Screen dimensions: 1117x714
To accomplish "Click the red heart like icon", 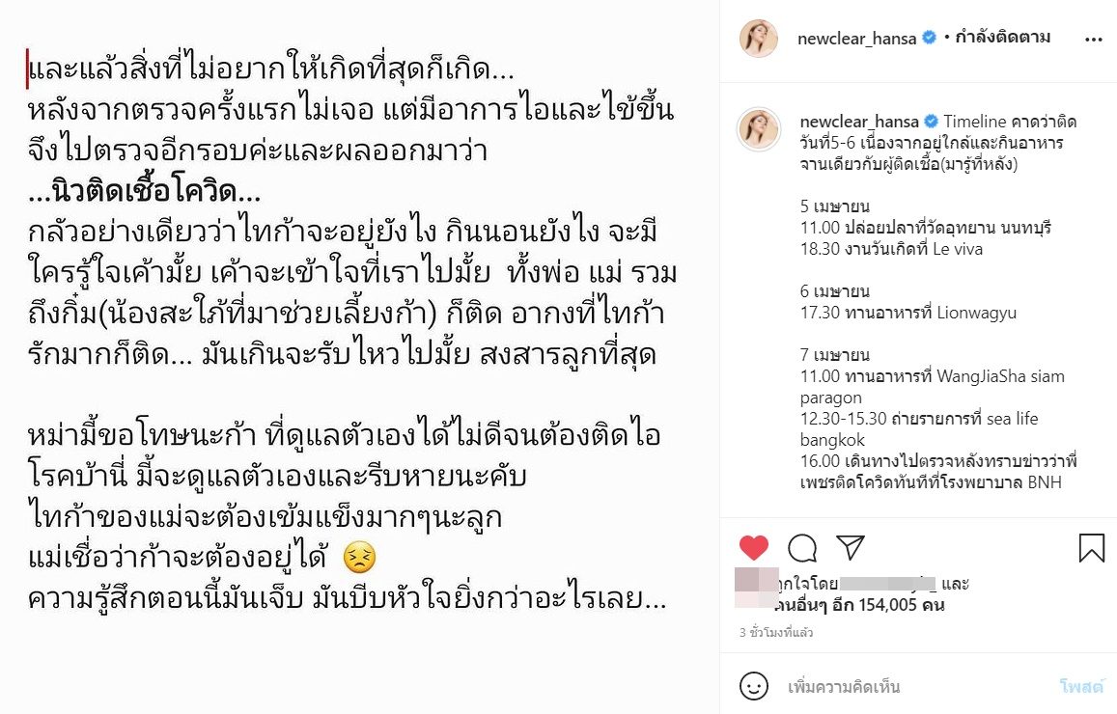I will tap(754, 547).
